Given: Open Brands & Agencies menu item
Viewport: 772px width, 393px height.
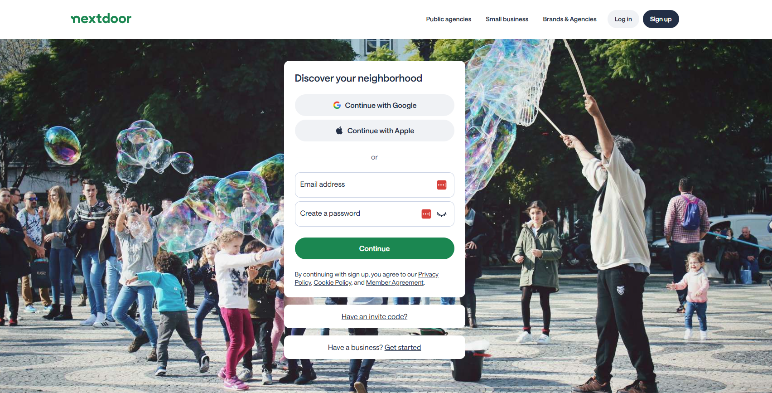Looking at the screenshot, I should click(569, 19).
